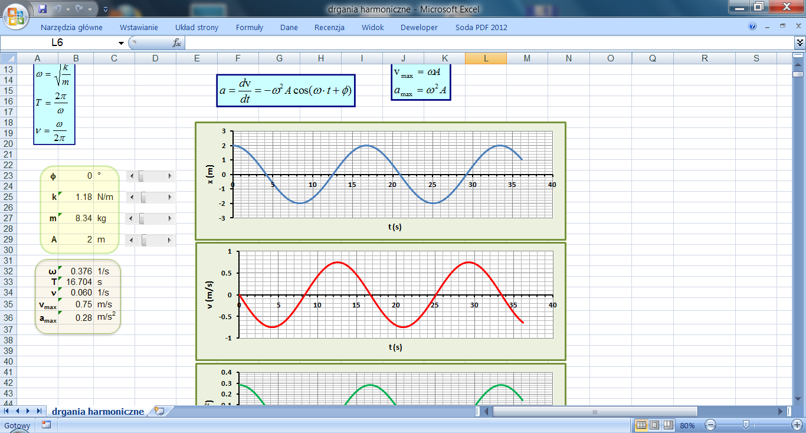The width and height of the screenshot is (806, 433).
Task: Select the x(t) position chart
Action: click(x=381, y=181)
